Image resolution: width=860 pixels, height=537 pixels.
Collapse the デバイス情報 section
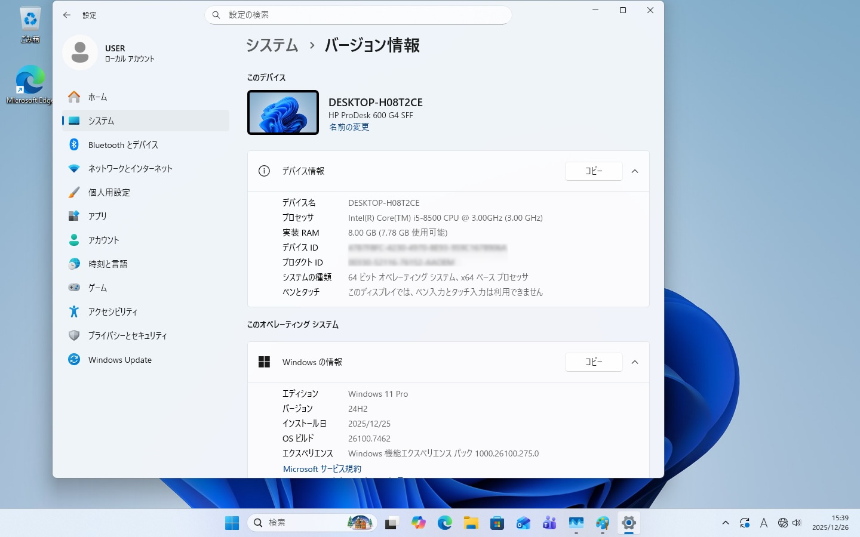click(635, 171)
